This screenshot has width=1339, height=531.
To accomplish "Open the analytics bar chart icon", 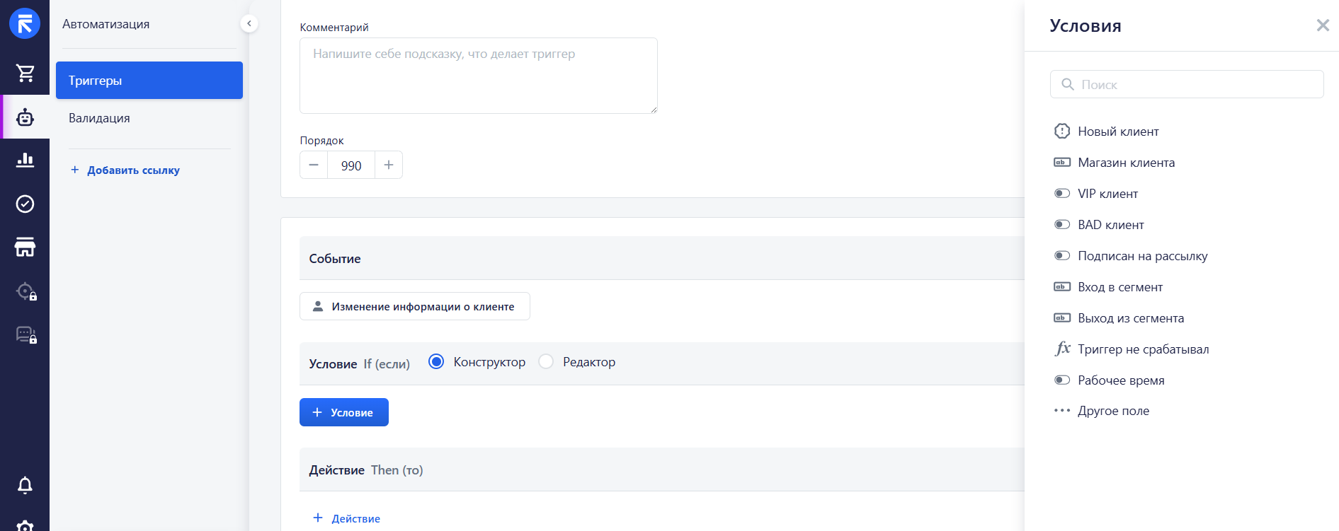I will pos(25,160).
